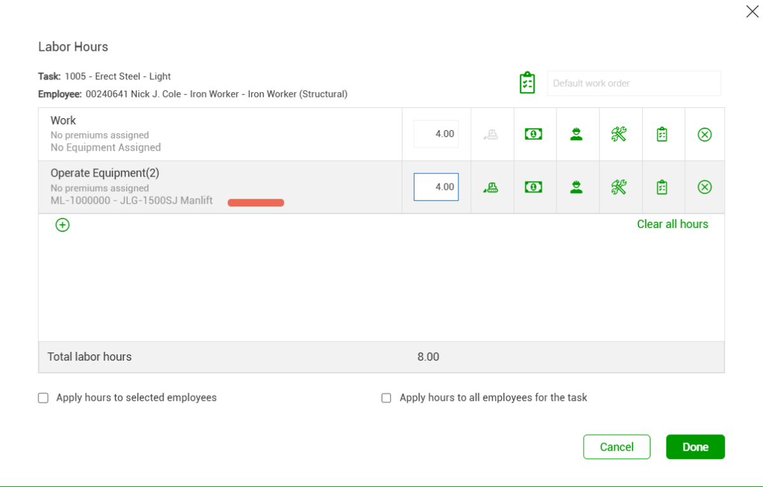
Task: Click worker icon in Work row
Action: [577, 135]
